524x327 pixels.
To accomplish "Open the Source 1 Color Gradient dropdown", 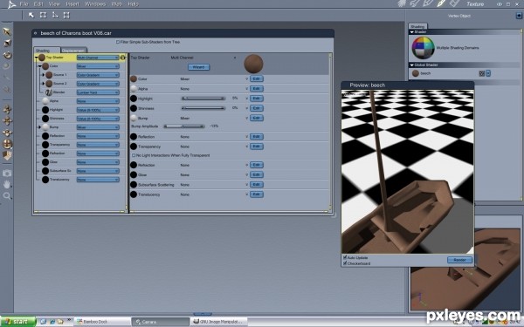I will (98, 75).
